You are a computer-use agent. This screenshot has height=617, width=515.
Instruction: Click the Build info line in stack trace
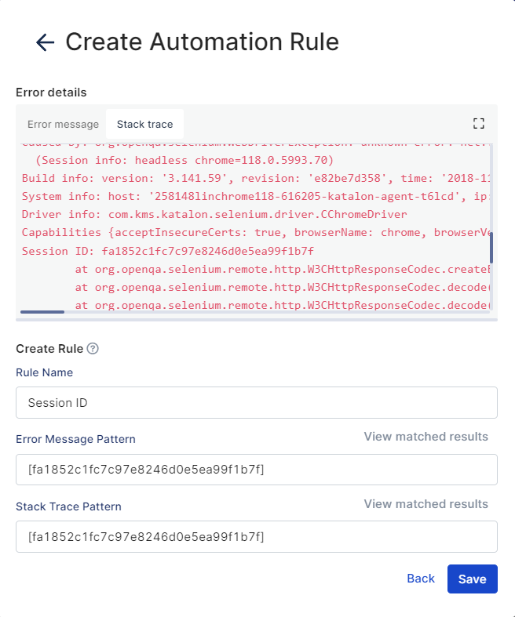tap(236, 178)
